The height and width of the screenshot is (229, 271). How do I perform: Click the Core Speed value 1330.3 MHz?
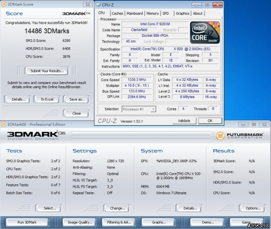137,80
